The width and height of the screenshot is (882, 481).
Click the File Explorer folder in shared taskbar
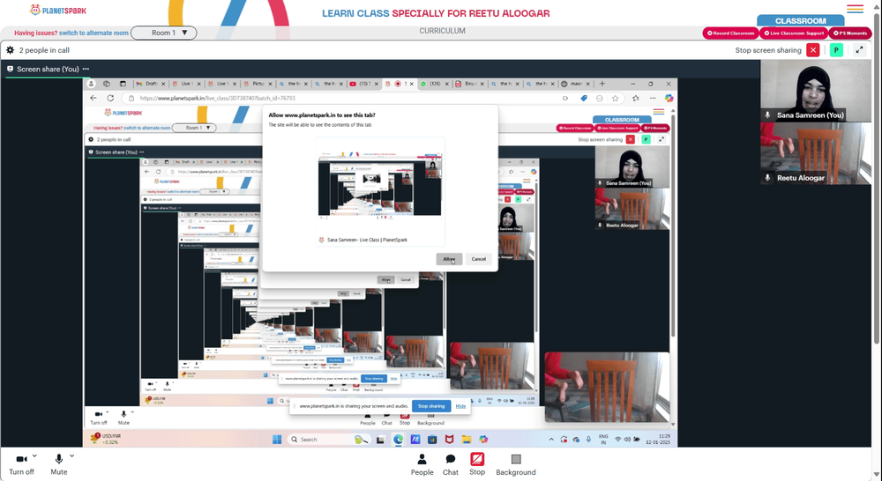tap(467, 440)
